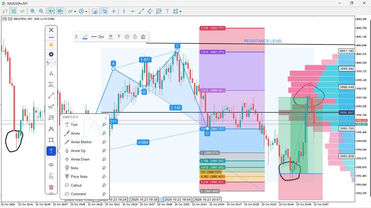Open object settings hexagon icon
Screen dimensions: 371x208
pyautogui.click(x=127, y=37)
